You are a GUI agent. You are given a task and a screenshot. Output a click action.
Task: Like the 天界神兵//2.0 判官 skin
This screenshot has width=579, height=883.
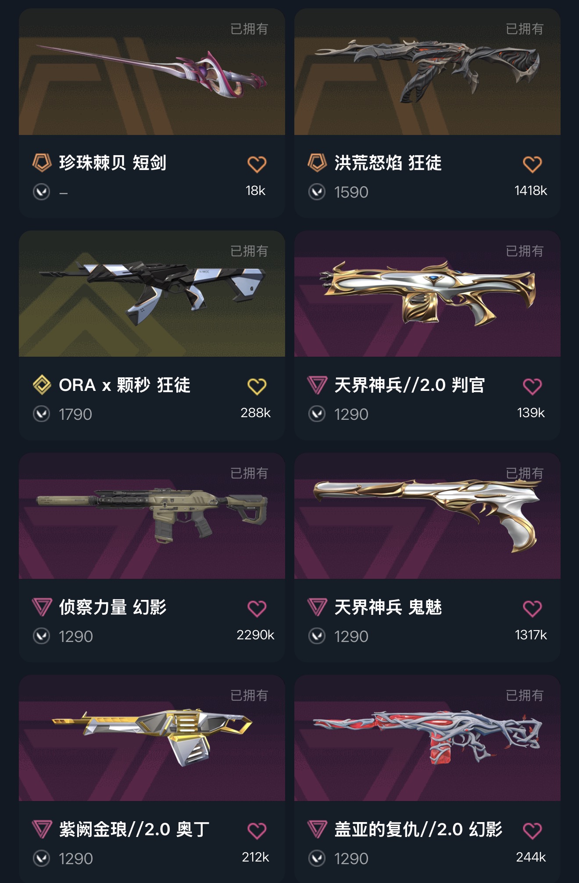[533, 387]
